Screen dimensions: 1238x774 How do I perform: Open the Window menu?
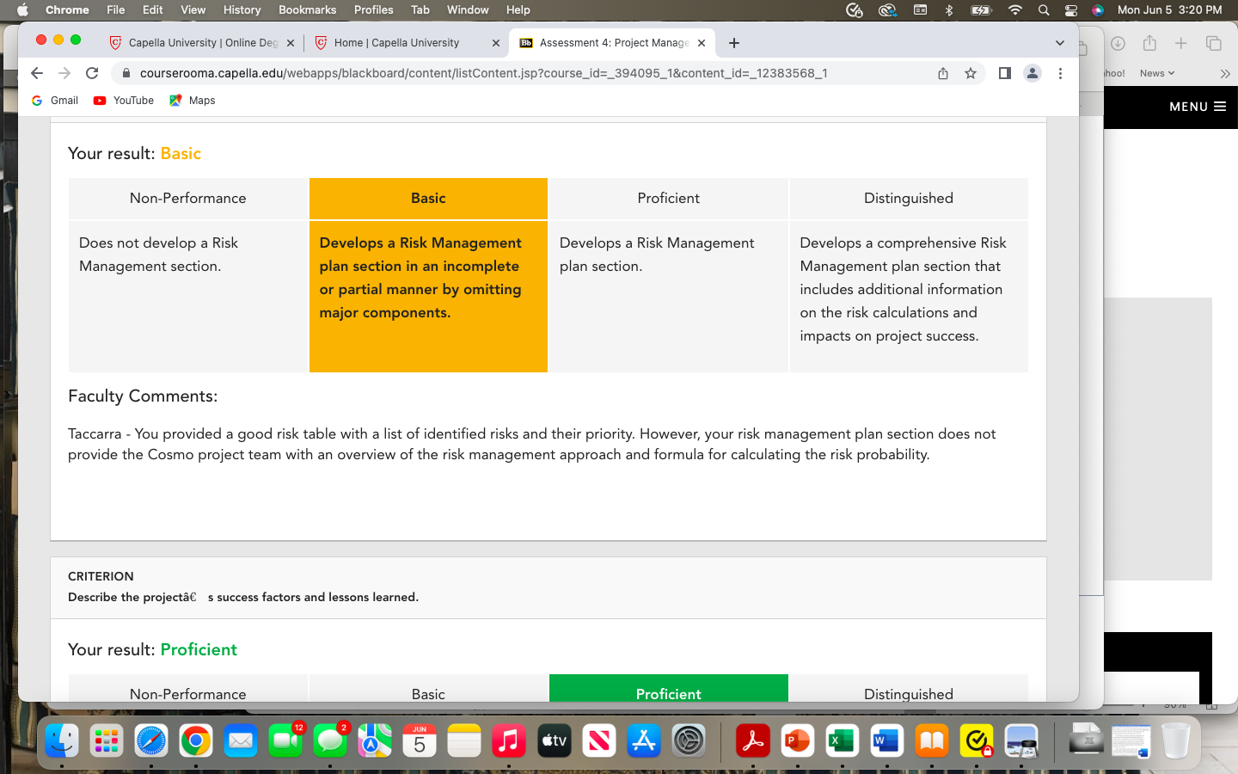tap(468, 9)
